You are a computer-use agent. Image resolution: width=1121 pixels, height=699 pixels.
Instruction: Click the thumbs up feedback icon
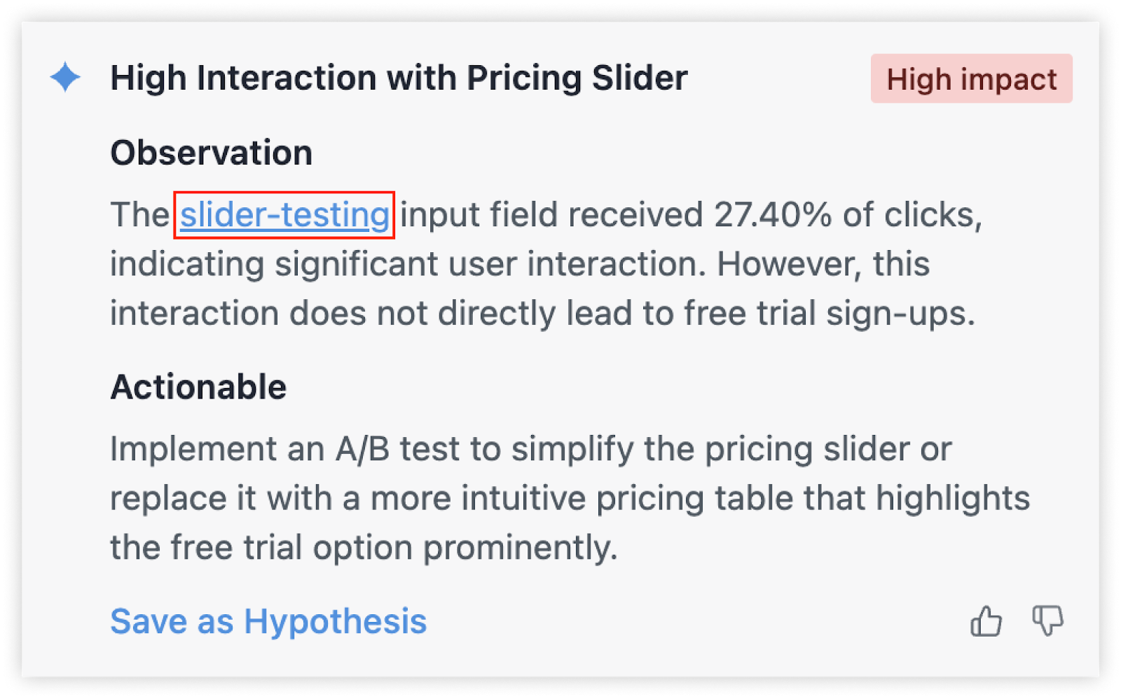coord(986,621)
